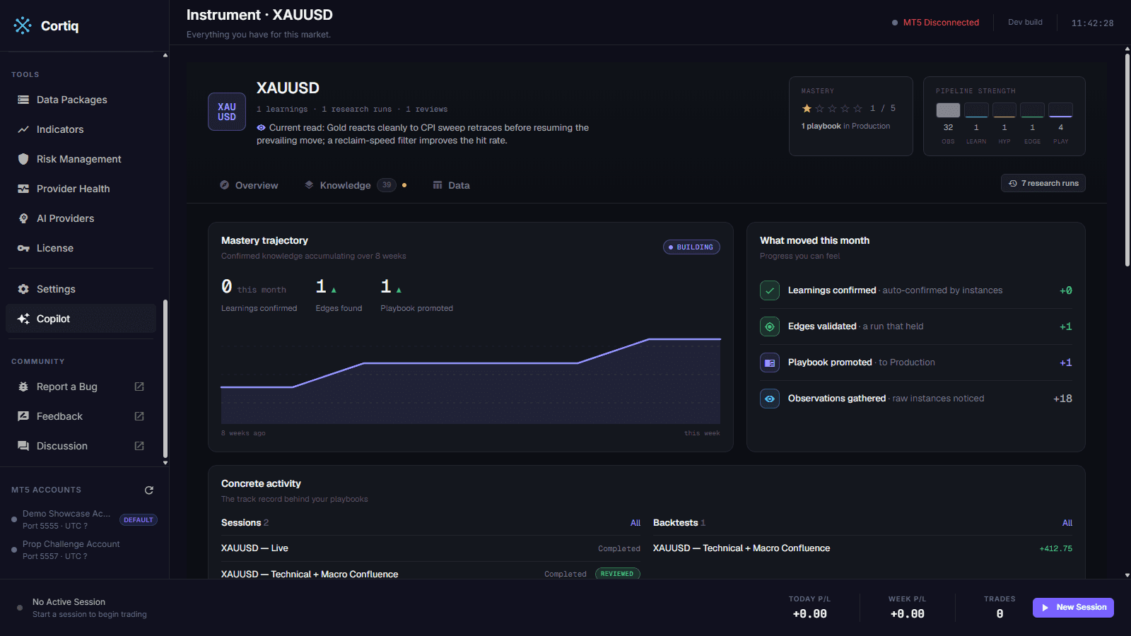This screenshot has height=636, width=1131.
Task: Click external-link icon beside Discussion
Action: pyautogui.click(x=139, y=446)
